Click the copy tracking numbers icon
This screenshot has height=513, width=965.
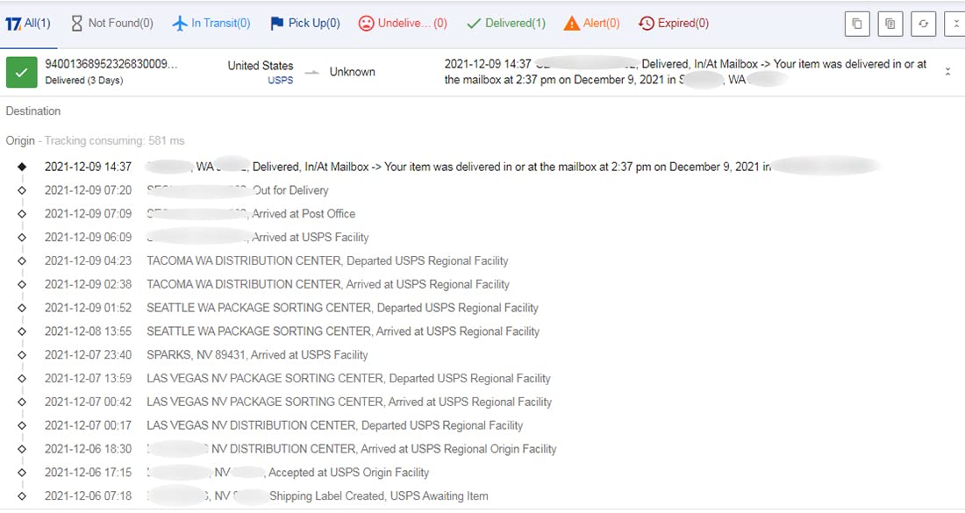(857, 24)
